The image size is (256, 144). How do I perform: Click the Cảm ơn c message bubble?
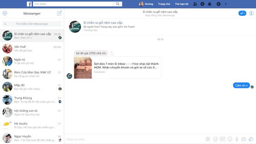241,85
